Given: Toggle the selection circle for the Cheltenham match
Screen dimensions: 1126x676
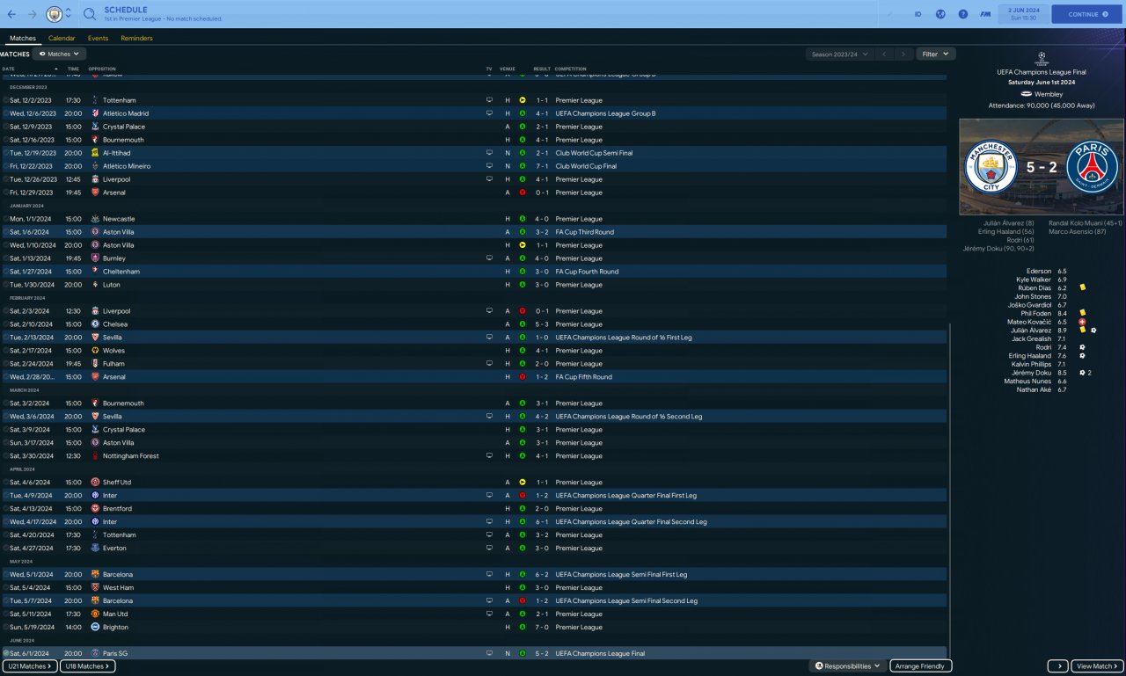Looking at the screenshot, I should 6,272.
